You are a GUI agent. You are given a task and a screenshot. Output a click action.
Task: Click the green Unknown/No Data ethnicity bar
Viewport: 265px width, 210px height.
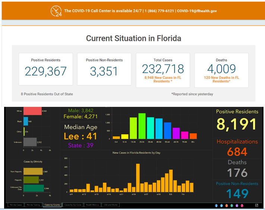point(34,188)
